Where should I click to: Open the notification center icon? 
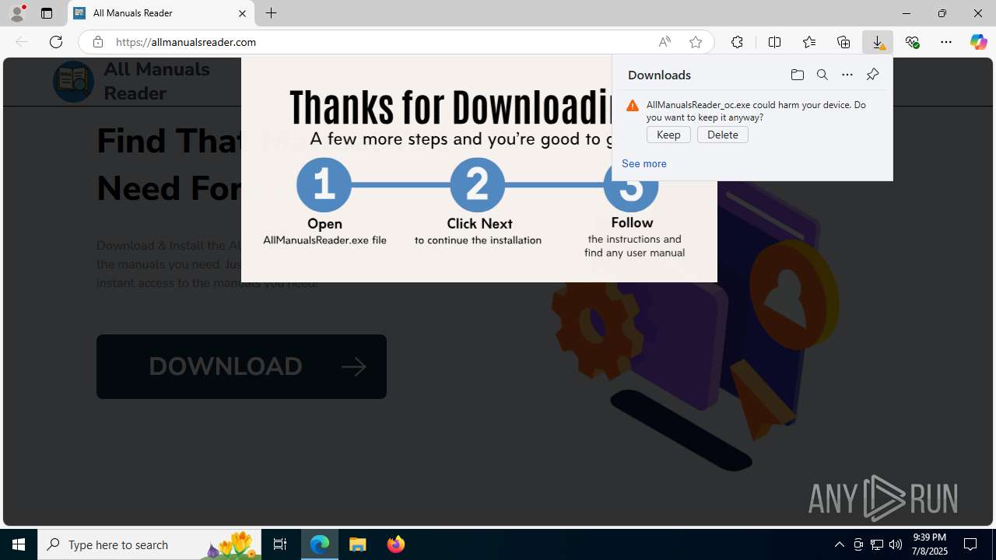pyautogui.click(x=970, y=544)
